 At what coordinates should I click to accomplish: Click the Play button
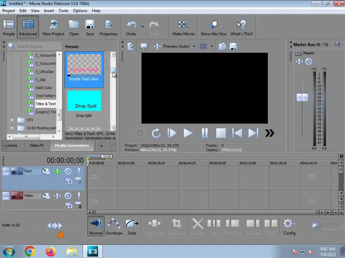[188, 133]
